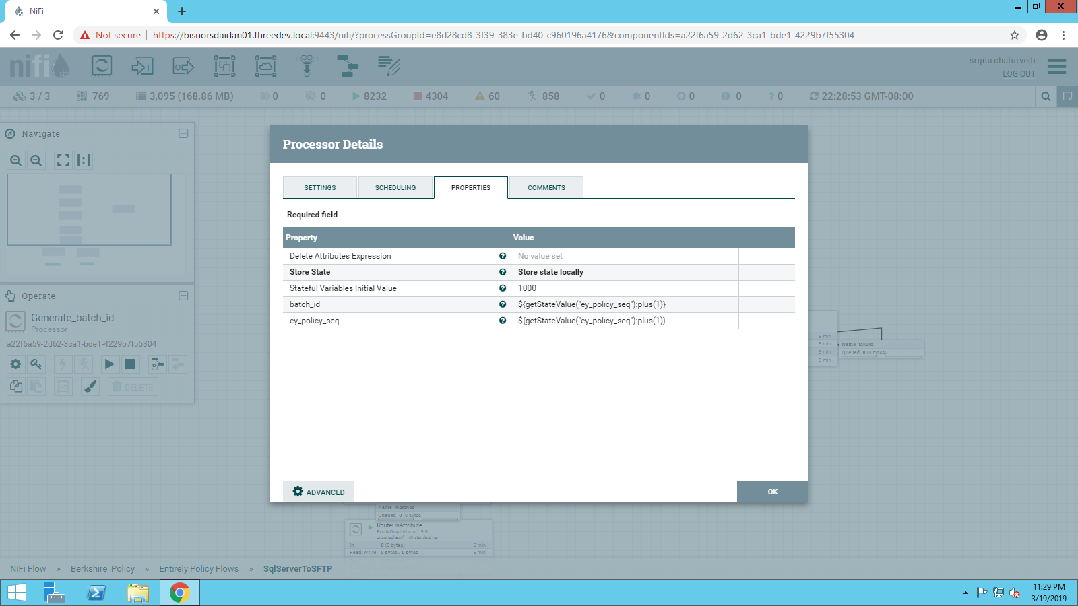Start the processor with play icon
This screenshot has width=1078, height=606.
click(x=109, y=364)
